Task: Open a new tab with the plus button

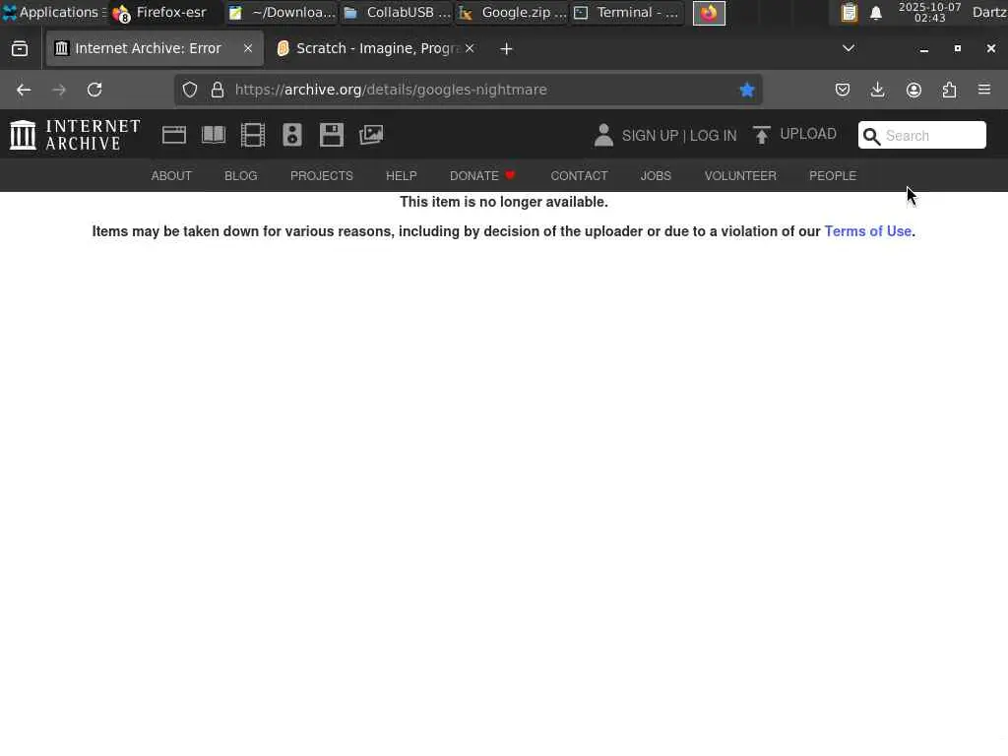Action: click(x=507, y=49)
